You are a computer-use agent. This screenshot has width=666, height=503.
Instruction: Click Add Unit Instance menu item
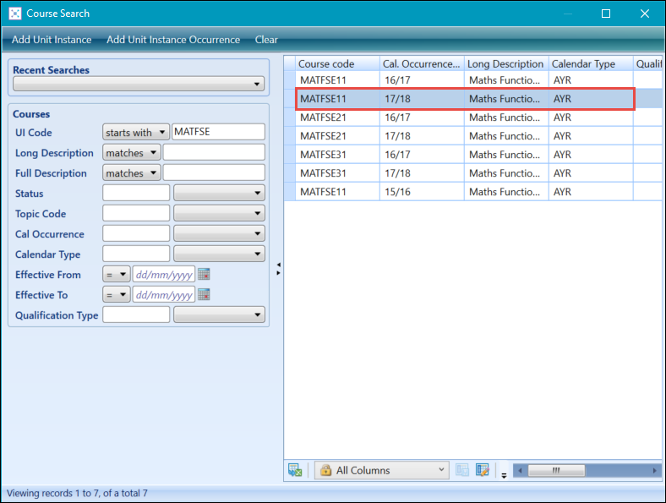click(52, 40)
